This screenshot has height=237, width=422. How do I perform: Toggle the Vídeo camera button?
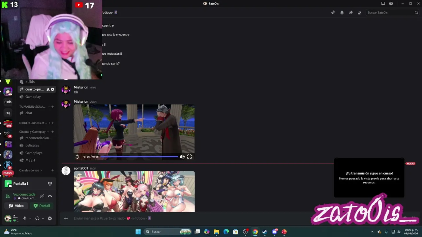pyautogui.click(x=16, y=206)
